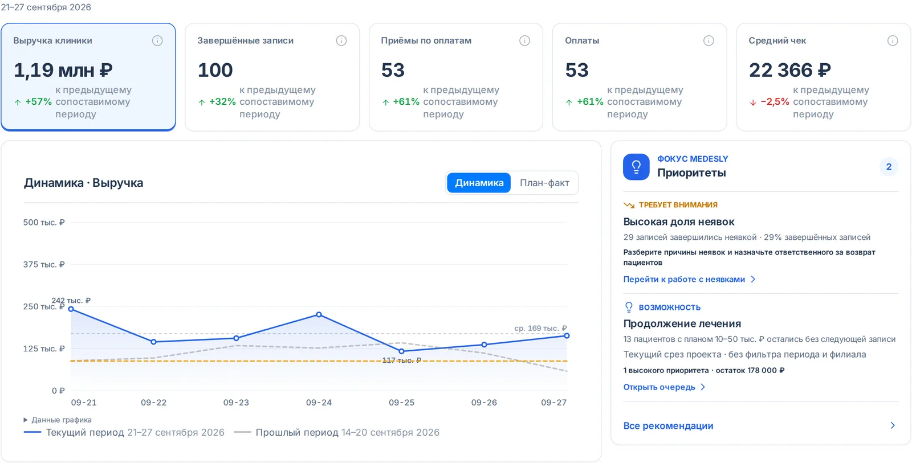Screen dimensions: 912x463
Task: Open info icon on Завершённые записи card
Action: click(x=341, y=40)
